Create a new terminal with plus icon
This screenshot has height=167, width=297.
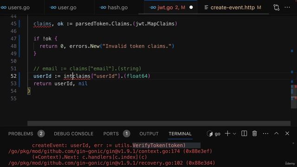click(x=227, y=134)
